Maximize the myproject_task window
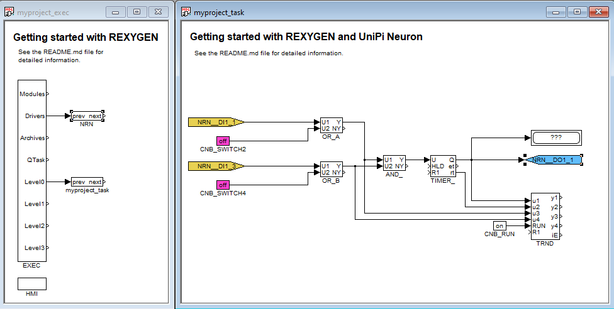This screenshot has width=614, height=309. [x=577, y=12]
